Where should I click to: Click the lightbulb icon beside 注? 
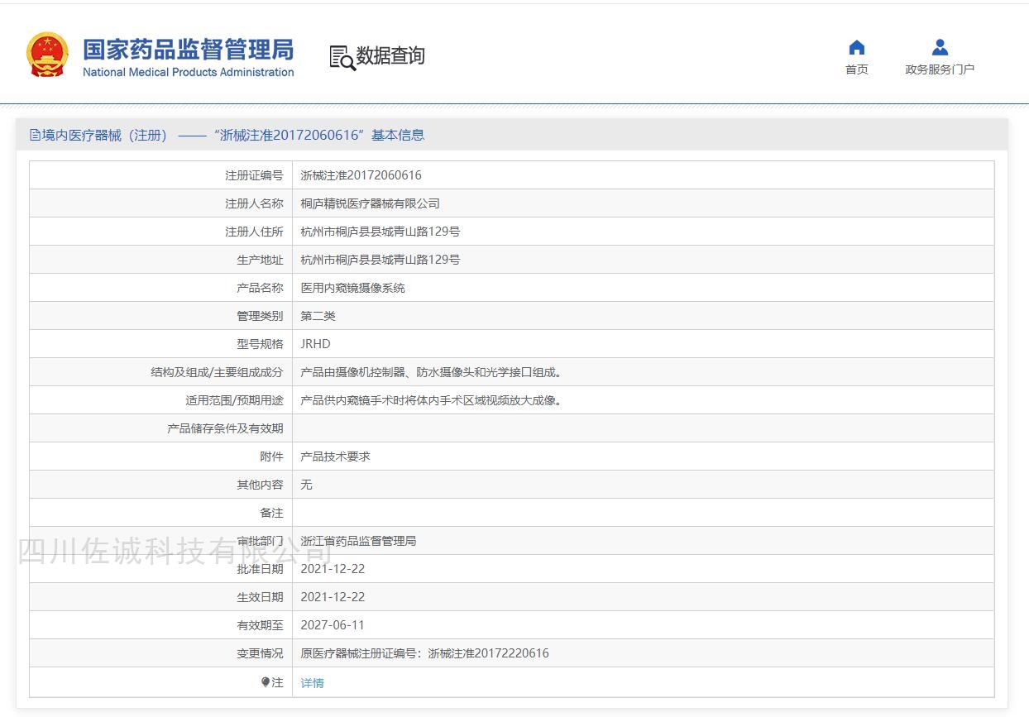click(266, 682)
